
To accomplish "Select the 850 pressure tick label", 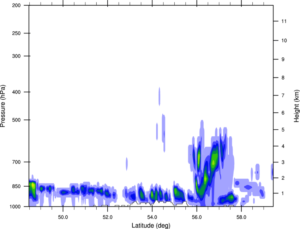I will (16, 186).
